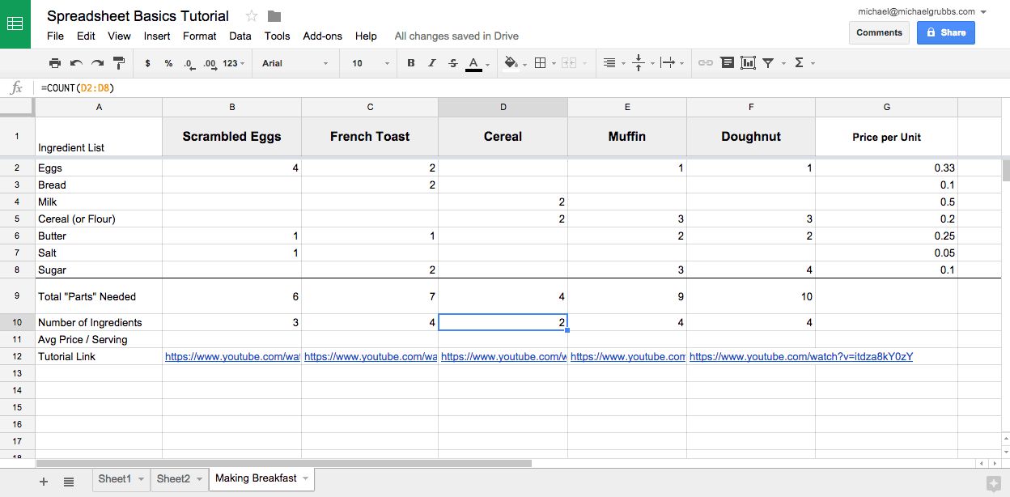Switch to the Sheet2 tab

pyautogui.click(x=172, y=479)
